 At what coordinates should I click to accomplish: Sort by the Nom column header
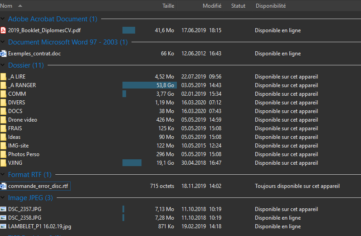click(x=61, y=6)
